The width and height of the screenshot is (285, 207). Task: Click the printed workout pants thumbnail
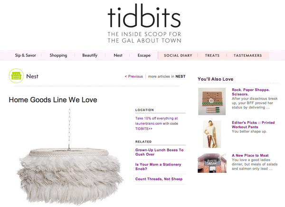click(212, 134)
